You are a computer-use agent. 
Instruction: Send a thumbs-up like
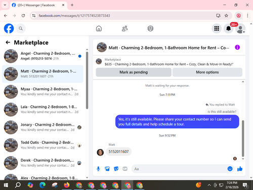[x=240, y=169]
